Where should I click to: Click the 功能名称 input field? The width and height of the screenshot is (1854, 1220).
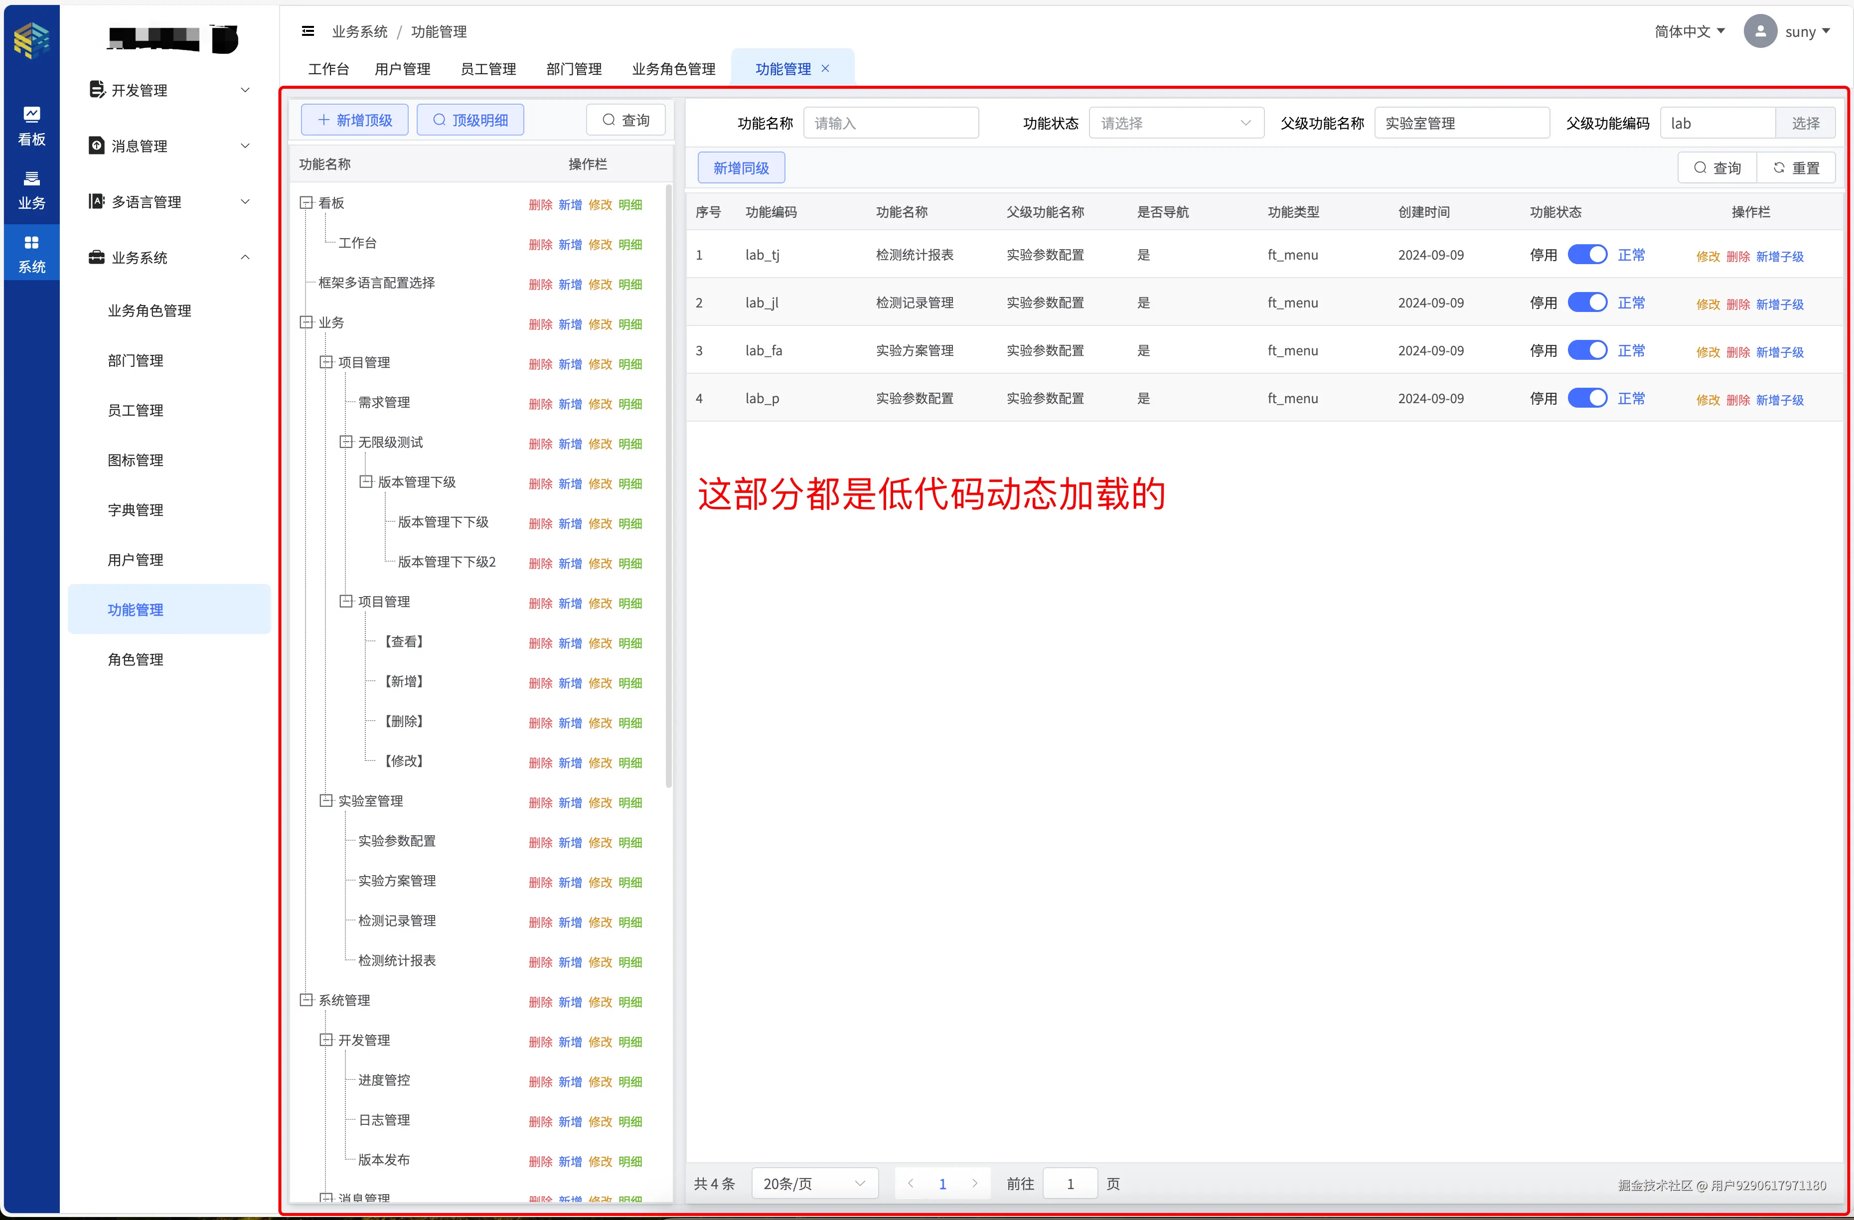coord(891,122)
